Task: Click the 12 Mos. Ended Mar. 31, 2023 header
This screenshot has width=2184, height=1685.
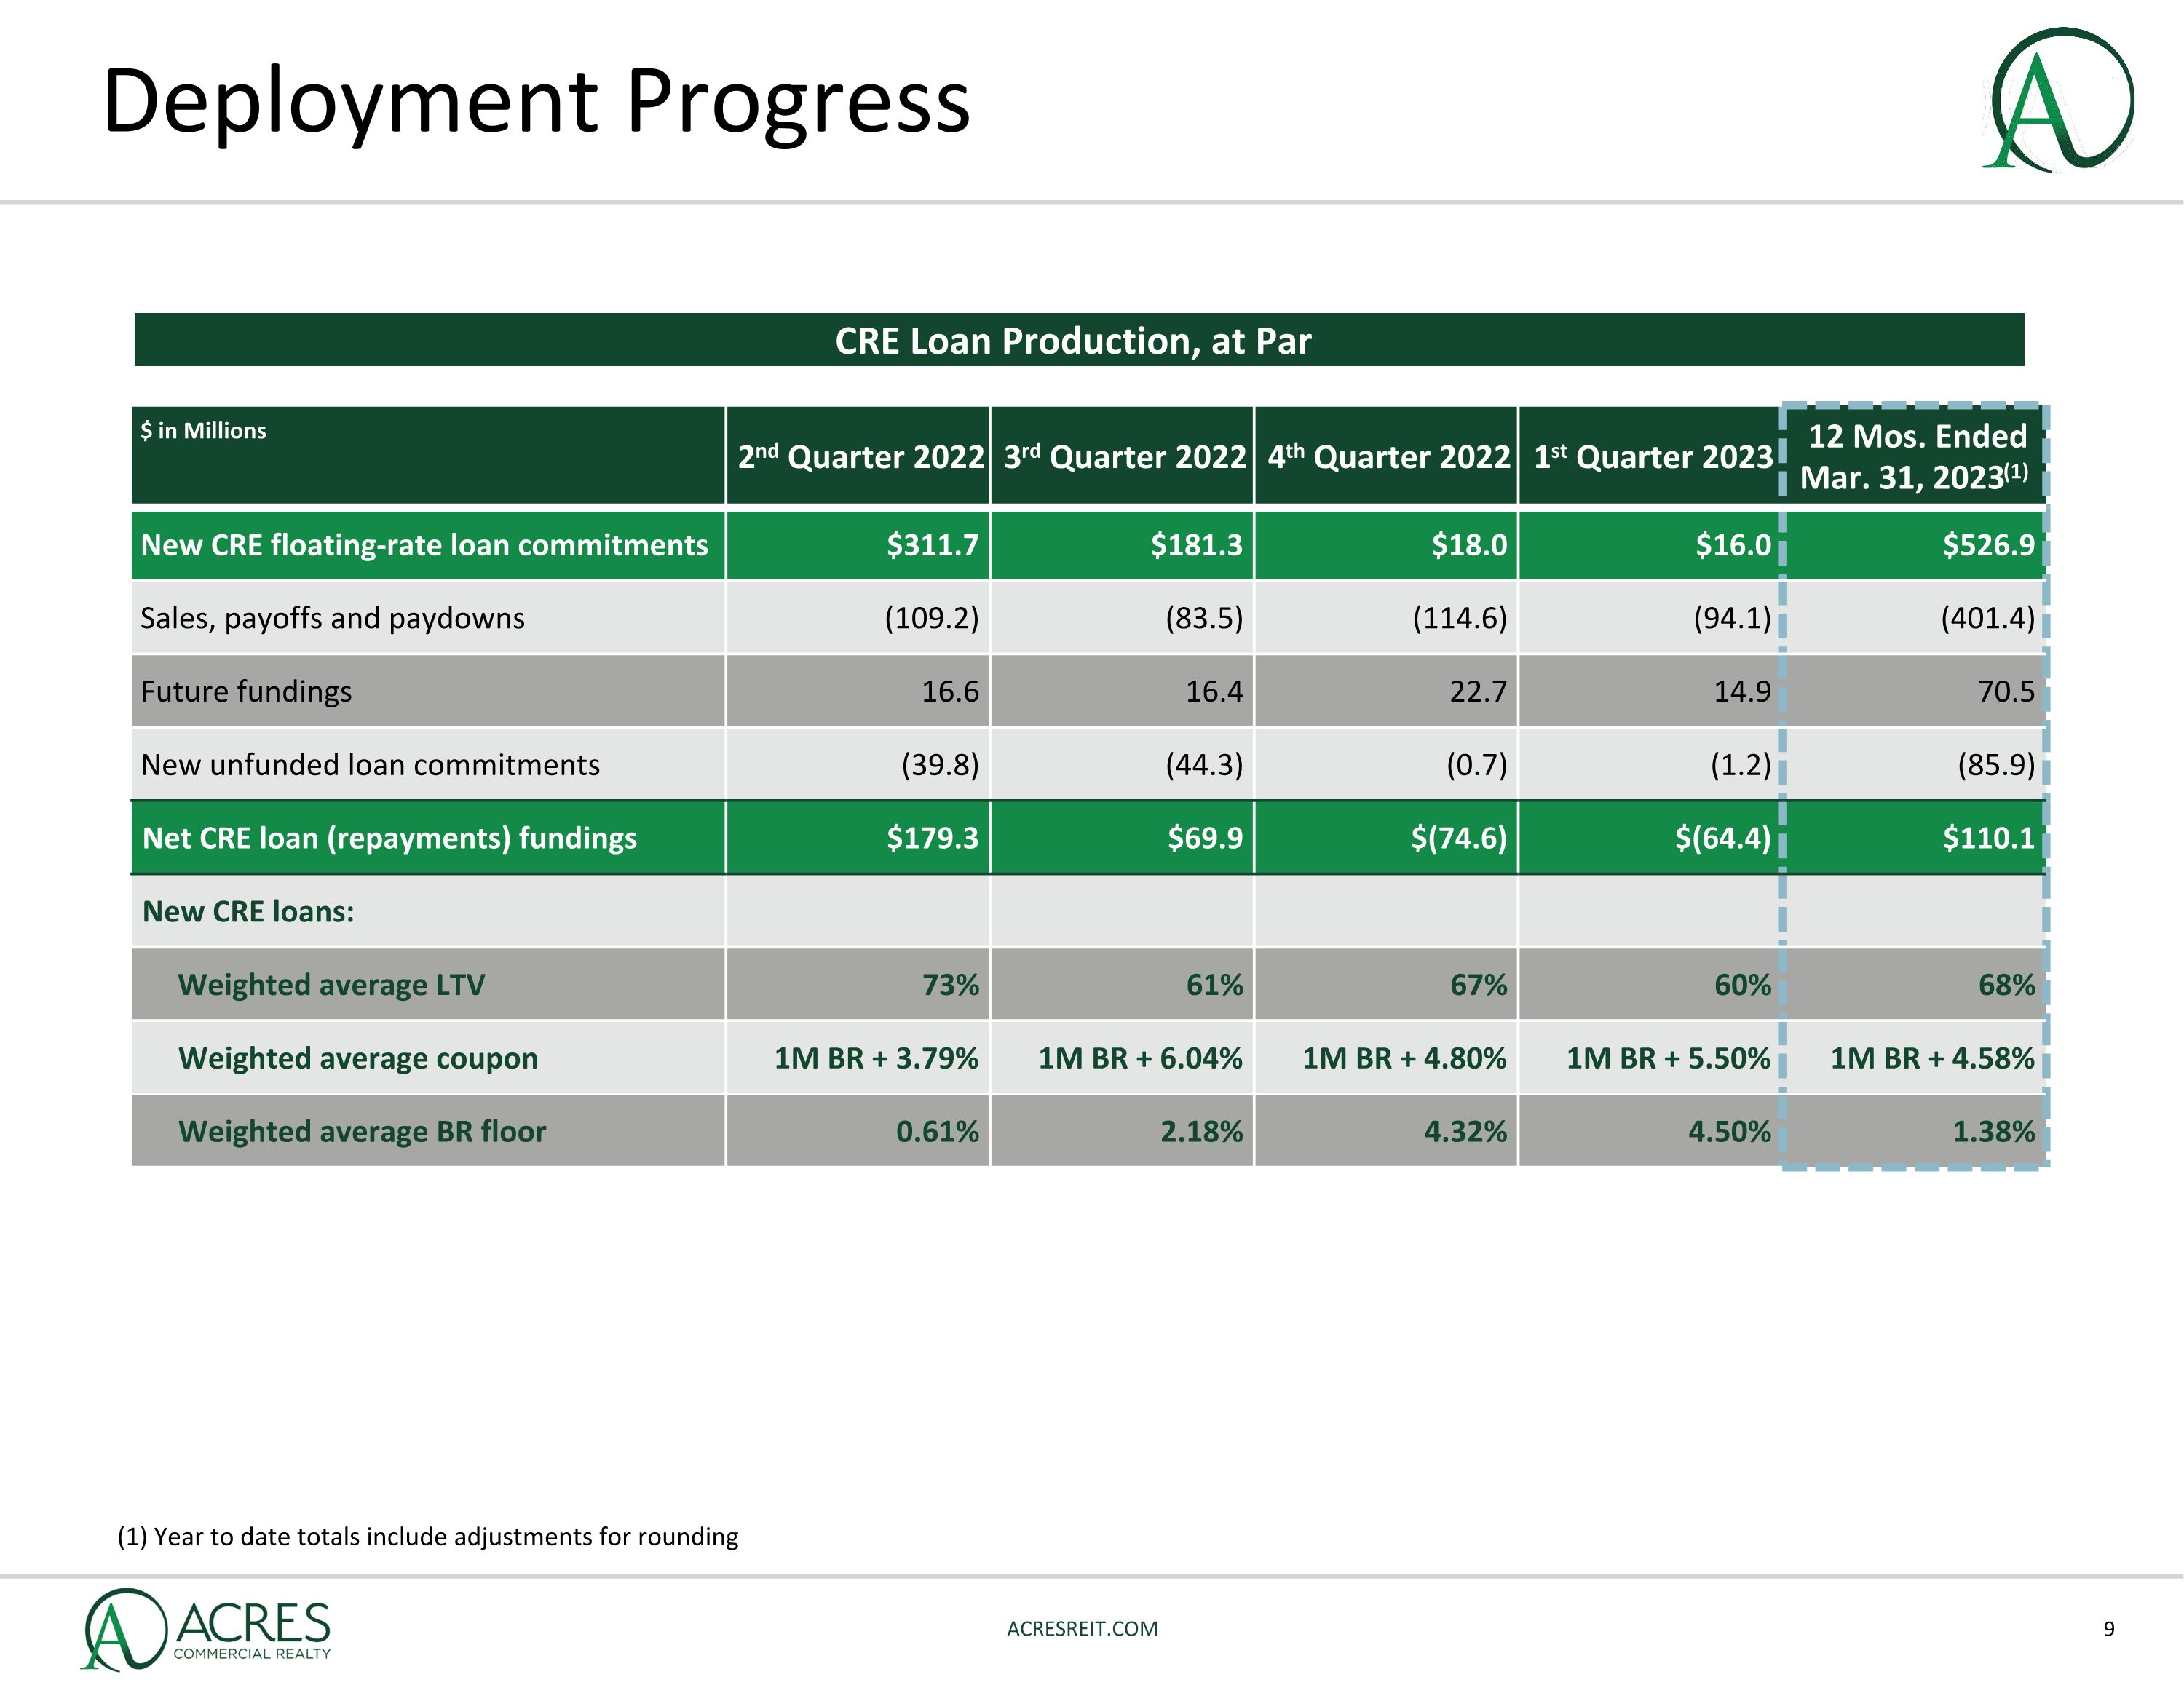Action: [x=1915, y=456]
